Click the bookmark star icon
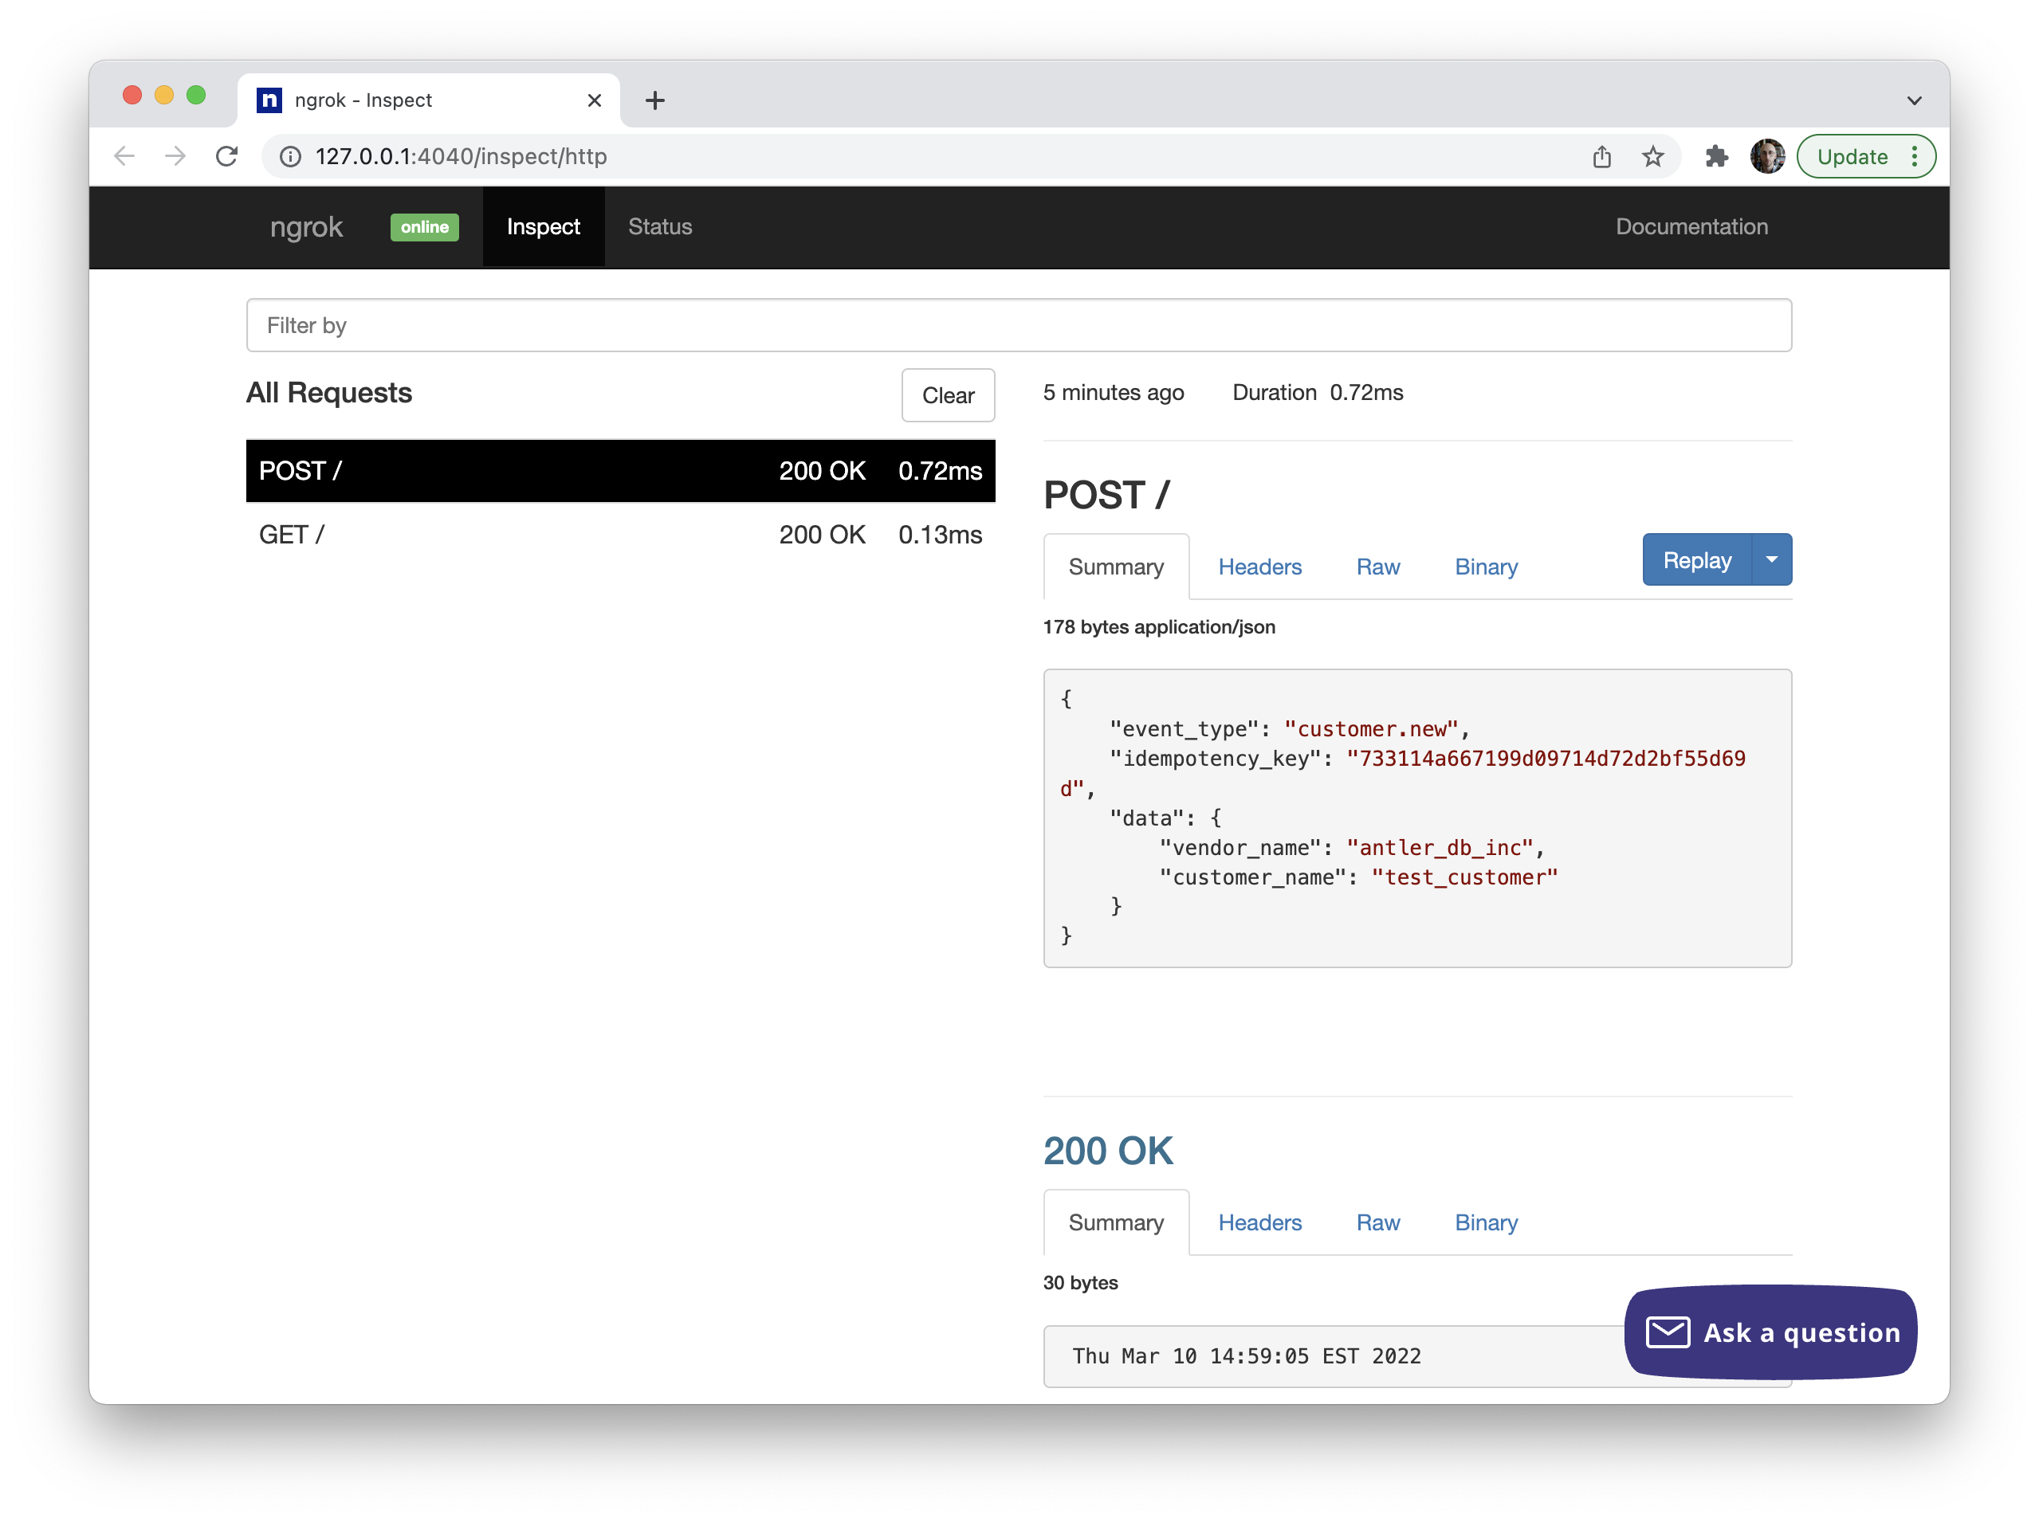2039x1522 pixels. pos(1653,157)
